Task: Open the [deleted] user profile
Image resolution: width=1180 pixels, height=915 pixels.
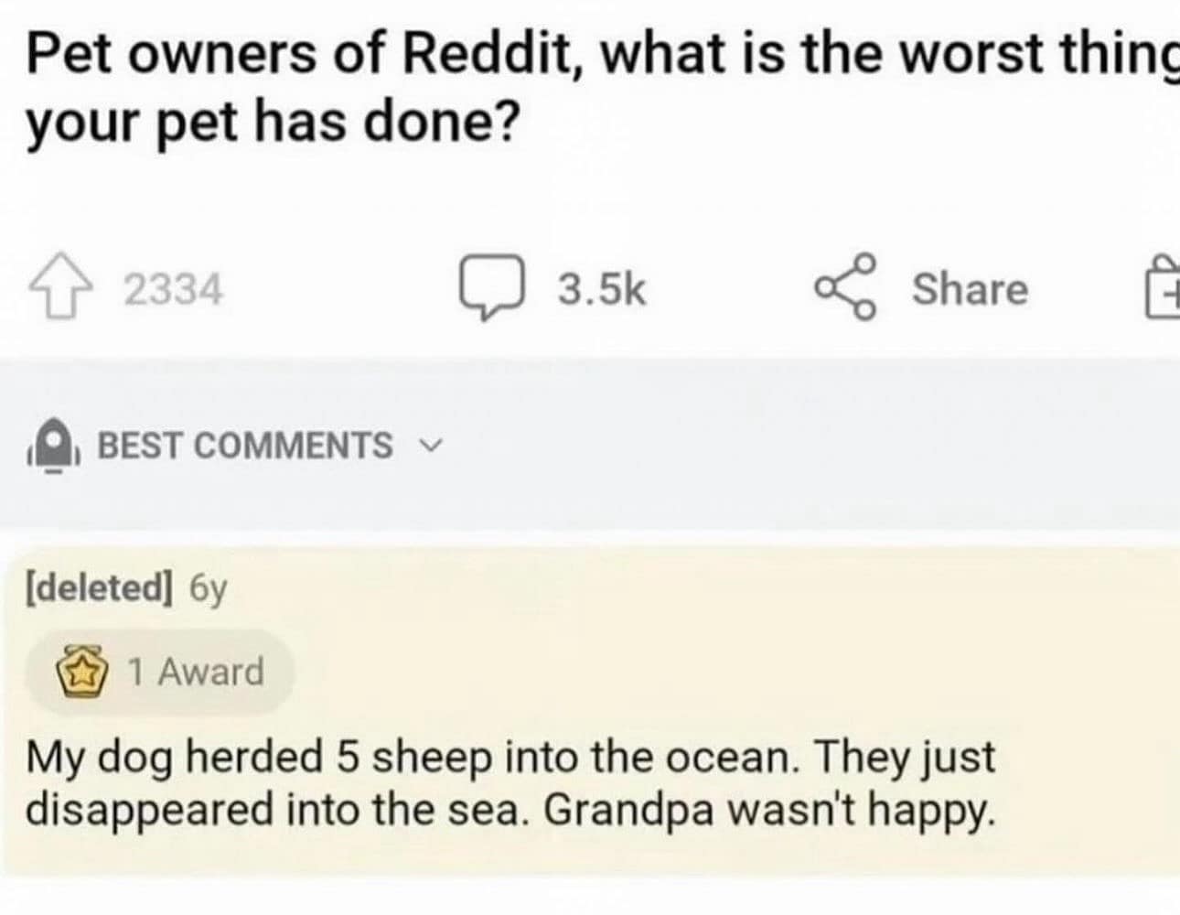Action: pyautogui.click(x=99, y=588)
